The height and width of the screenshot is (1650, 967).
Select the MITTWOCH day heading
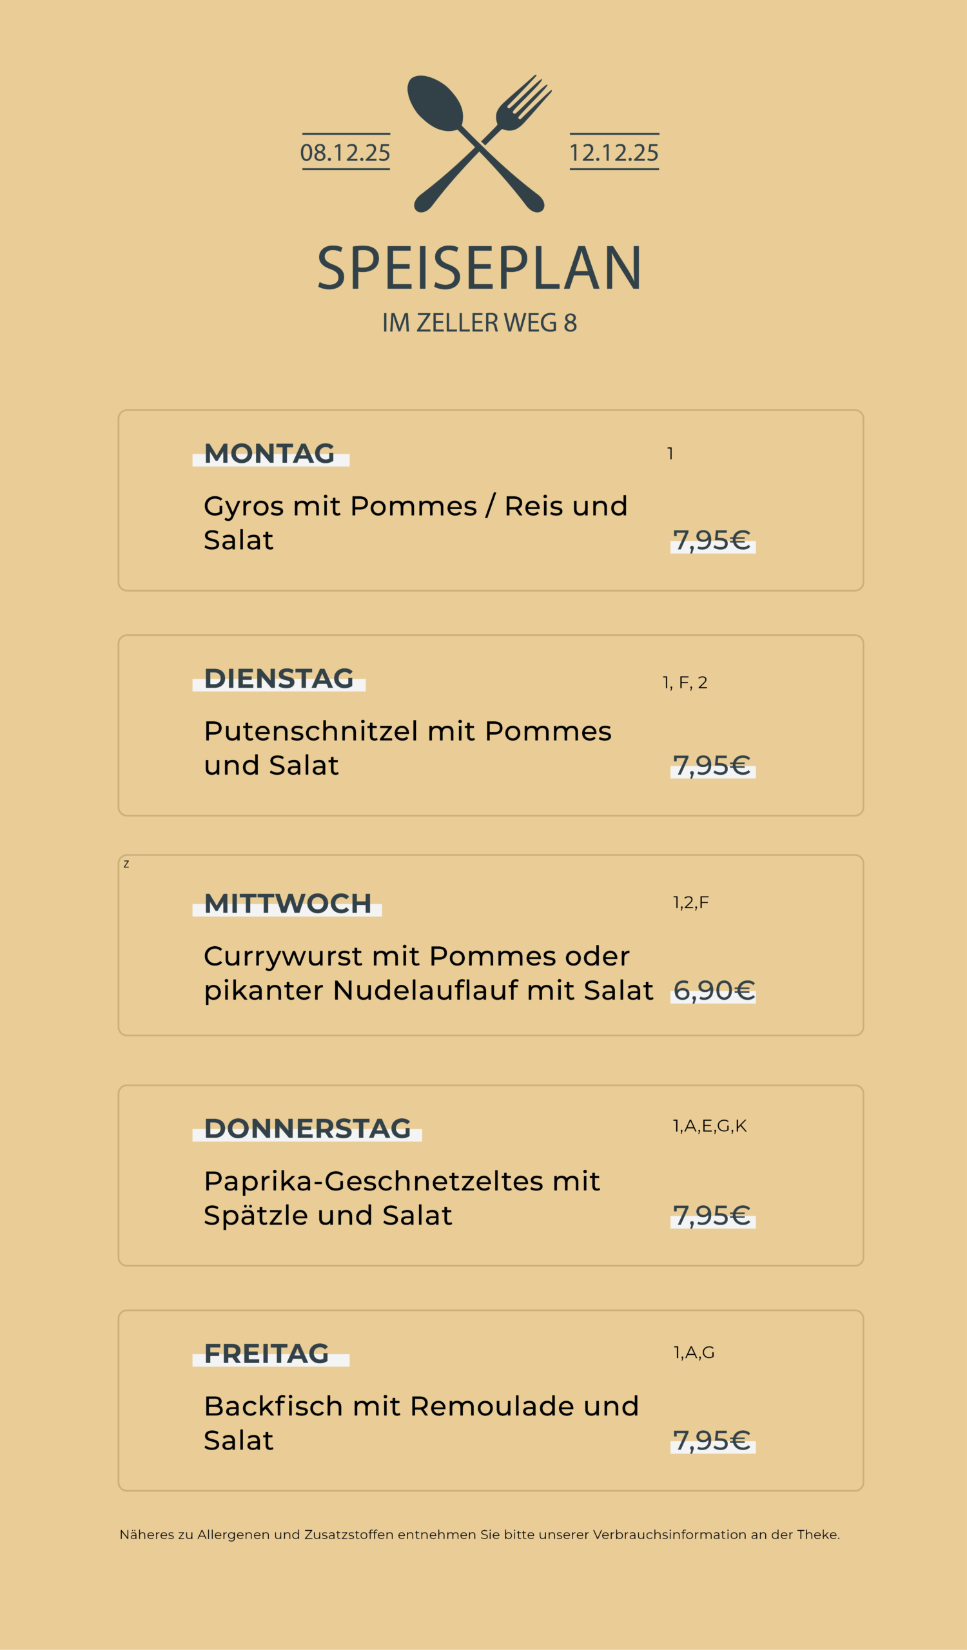[288, 904]
